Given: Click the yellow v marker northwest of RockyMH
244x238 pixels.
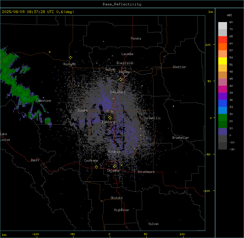Looking at the screenshot, I should click(50, 52).
